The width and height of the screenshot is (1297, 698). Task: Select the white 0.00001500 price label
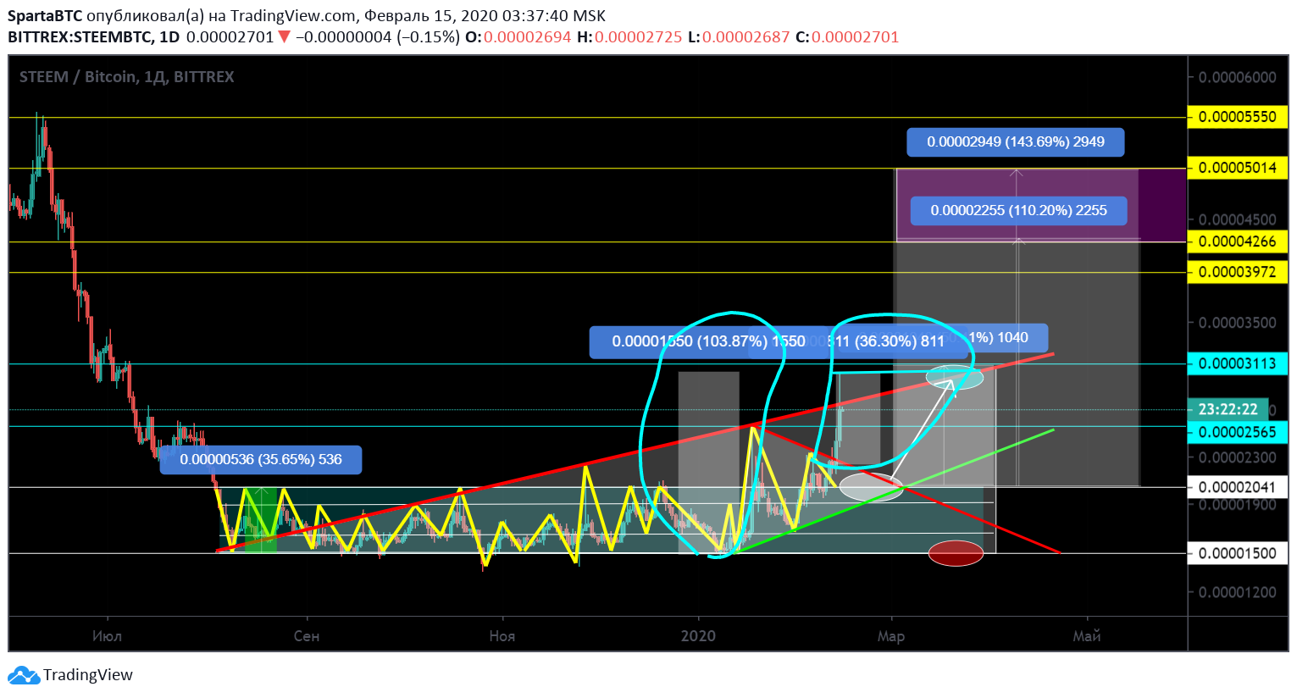[x=1238, y=553]
